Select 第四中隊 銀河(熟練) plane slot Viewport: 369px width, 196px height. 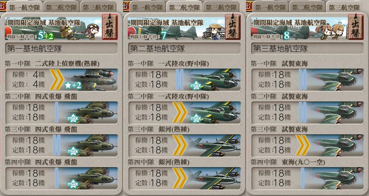coord(185,178)
